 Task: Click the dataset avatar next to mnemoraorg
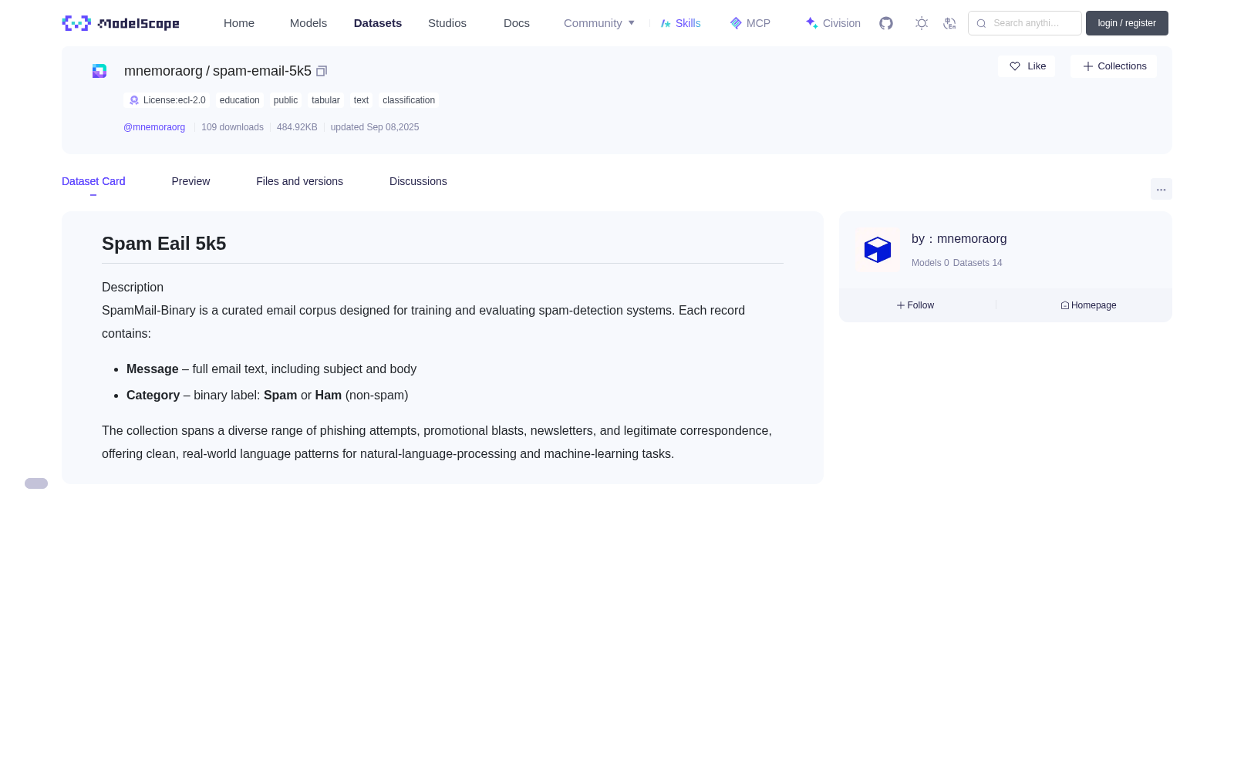(x=99, y=71)
